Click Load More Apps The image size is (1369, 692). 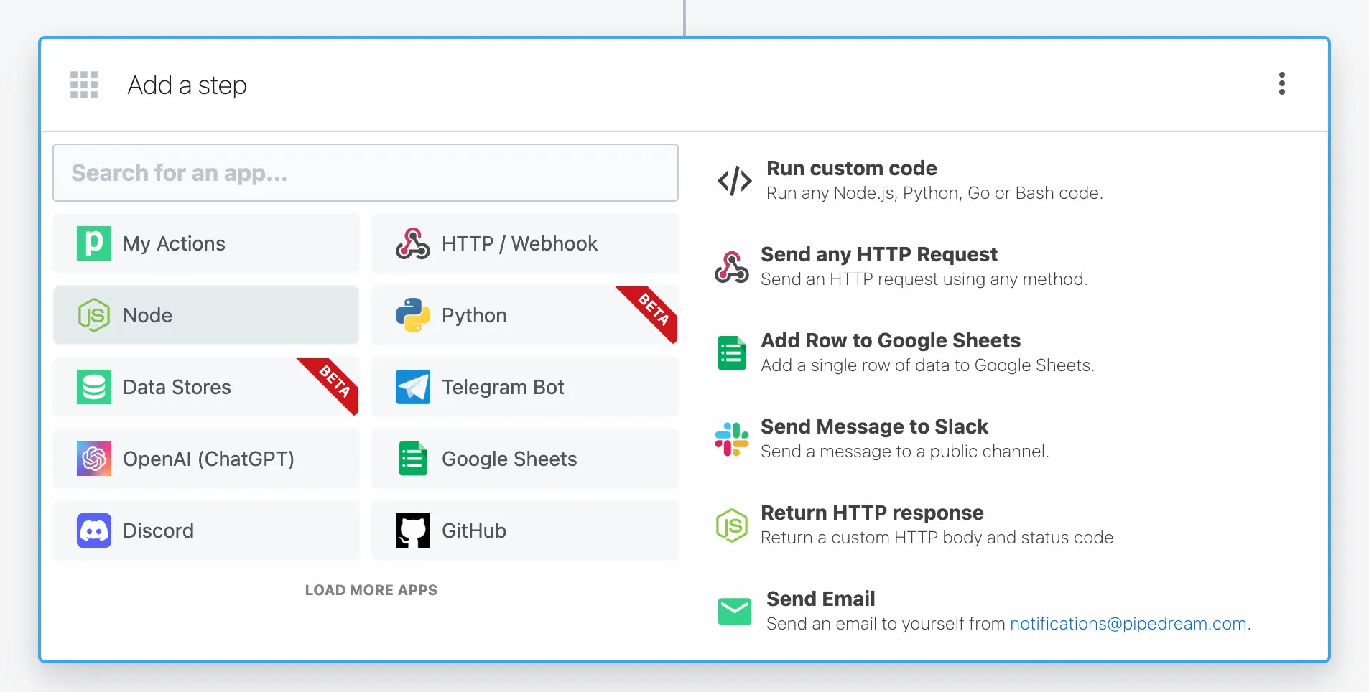(x=371, y=589)
